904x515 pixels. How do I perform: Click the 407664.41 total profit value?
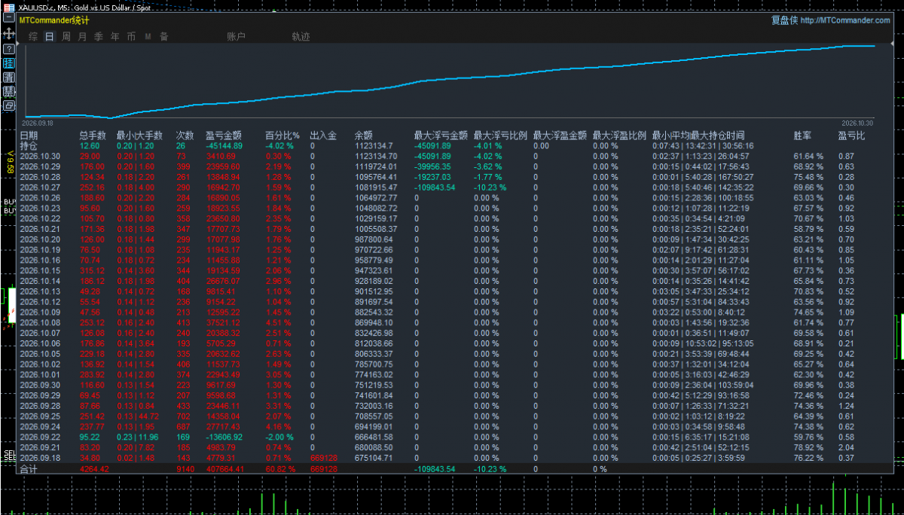[224, 469]
